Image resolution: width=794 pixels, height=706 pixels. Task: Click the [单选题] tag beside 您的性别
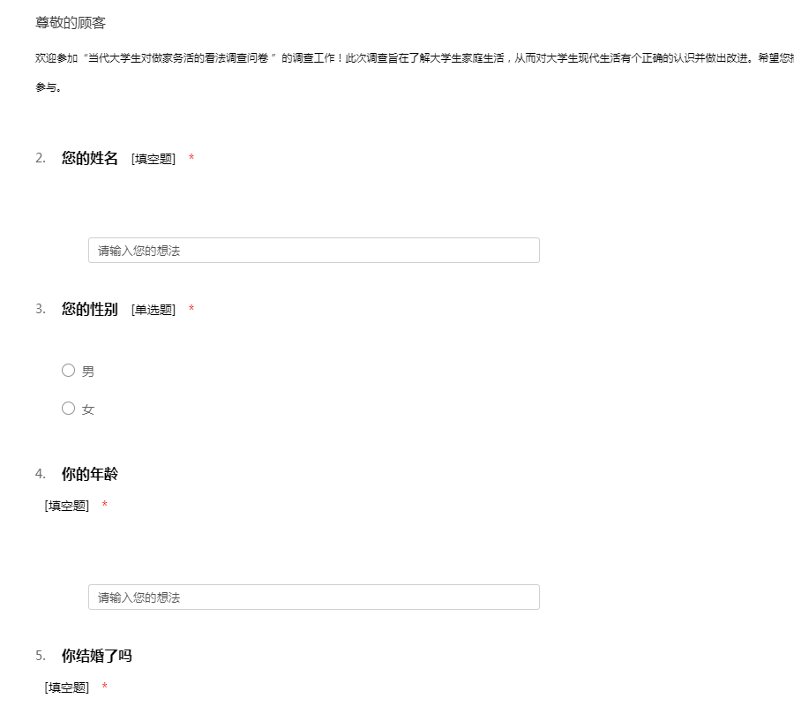pyautogui.click(x=154, y=310)
